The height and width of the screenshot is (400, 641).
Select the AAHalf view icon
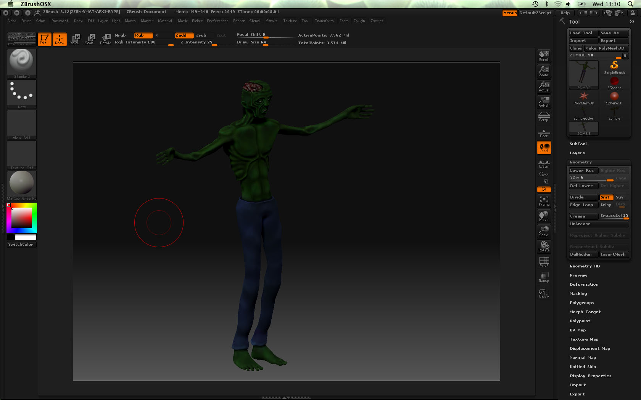click(544, 101)
